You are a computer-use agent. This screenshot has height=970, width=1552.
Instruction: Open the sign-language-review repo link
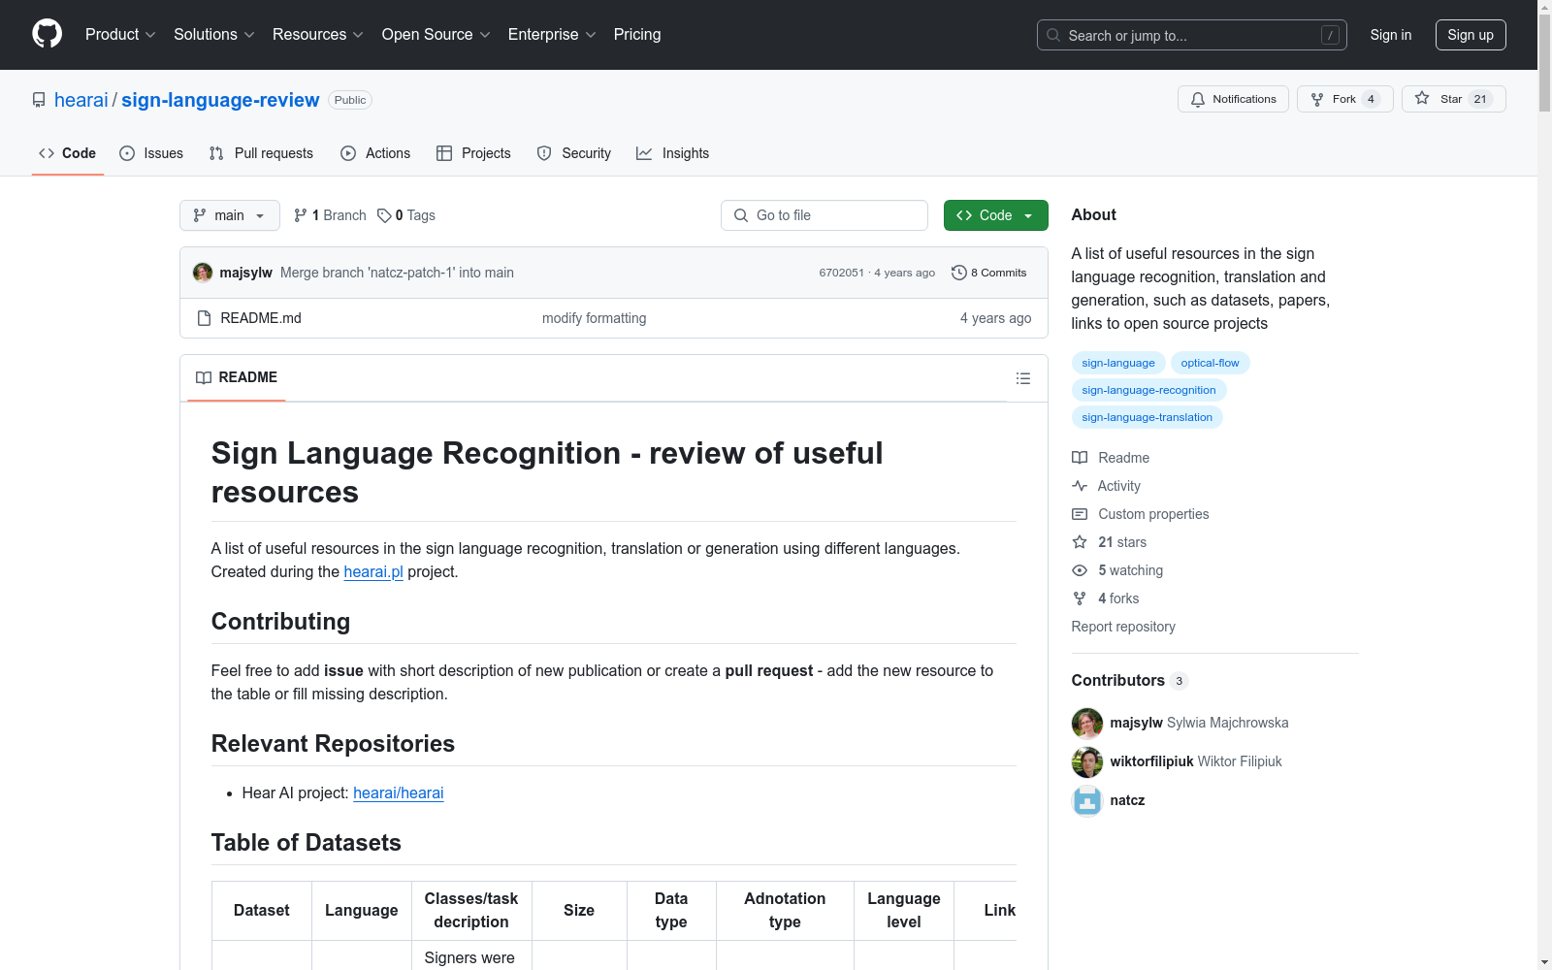pos(220,100)
